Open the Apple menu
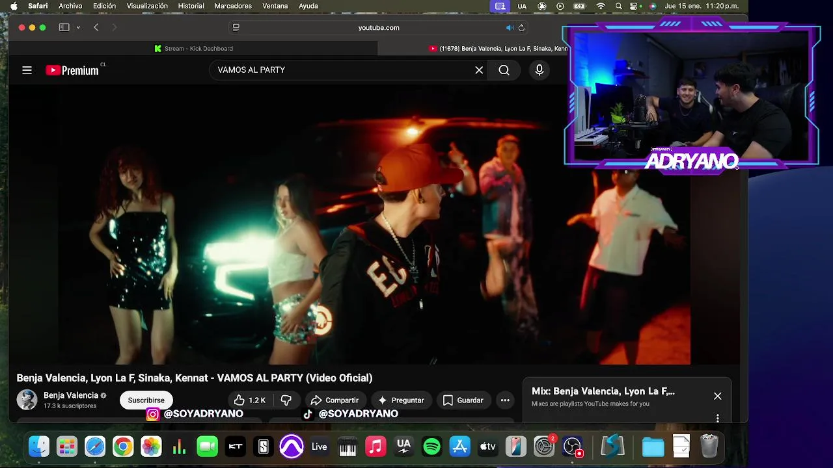 14,6
